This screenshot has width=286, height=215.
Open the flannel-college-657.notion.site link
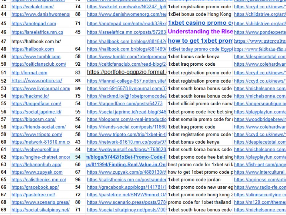point(127,81)
